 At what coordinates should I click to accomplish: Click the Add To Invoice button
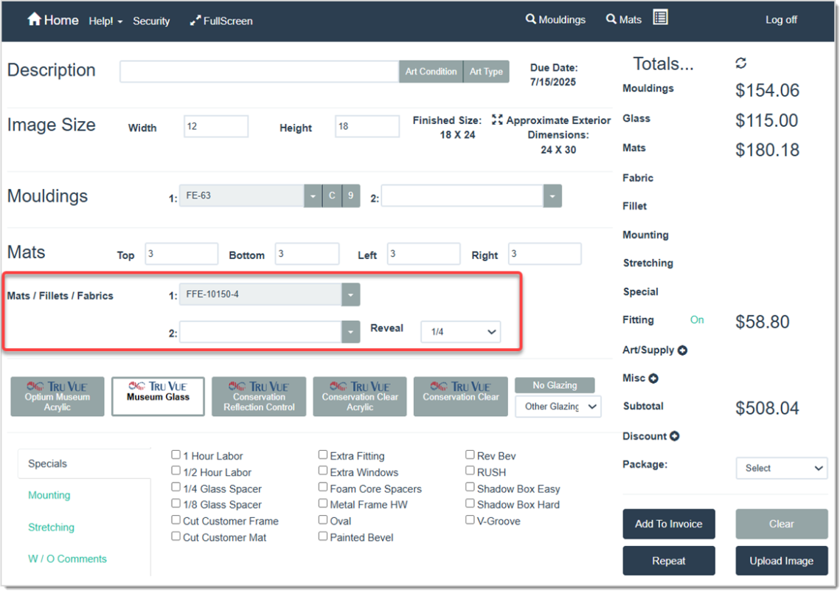[x=668, y=524]
